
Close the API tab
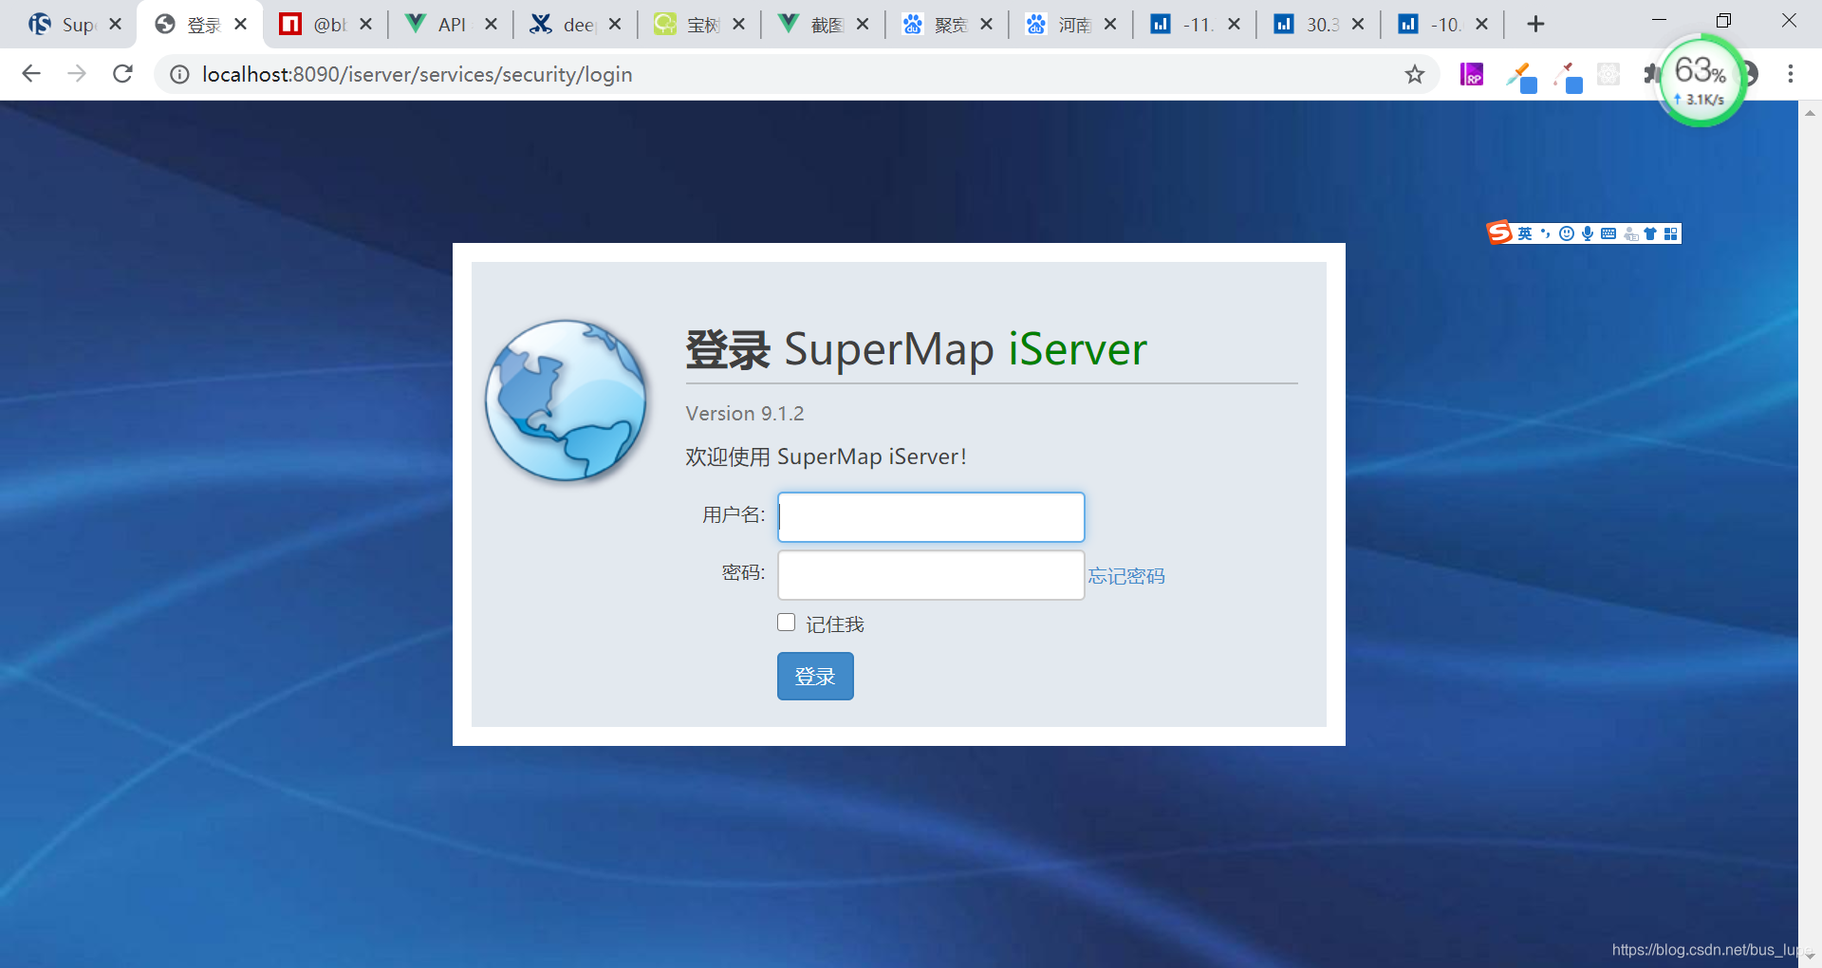(491, 24)
